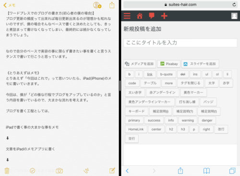The image size is (240, 176).
Task: Click the 補足説明(i) button
Action: [160, 111]
